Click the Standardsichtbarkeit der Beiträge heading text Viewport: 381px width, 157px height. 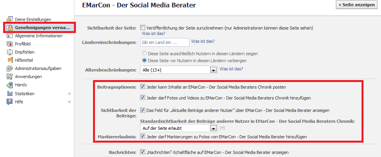coord(248,121)
